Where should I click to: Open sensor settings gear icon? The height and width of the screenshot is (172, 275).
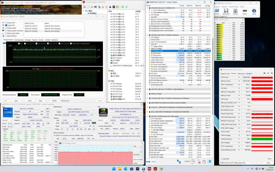204,161
